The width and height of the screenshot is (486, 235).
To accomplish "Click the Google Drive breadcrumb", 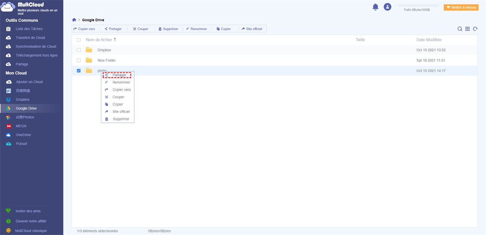I will pos(93,20).
